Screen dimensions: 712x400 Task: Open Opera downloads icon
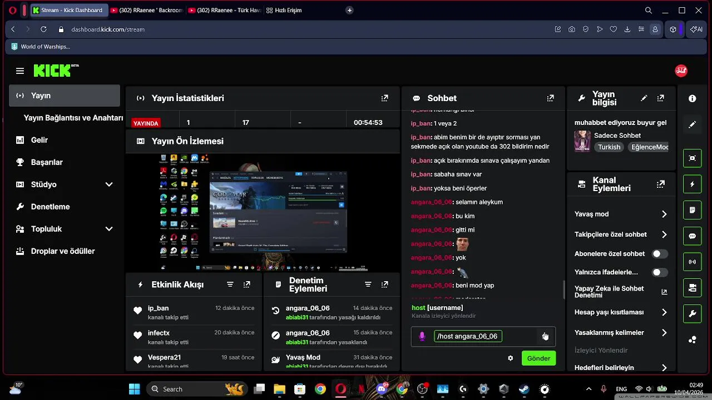point(627,29)
